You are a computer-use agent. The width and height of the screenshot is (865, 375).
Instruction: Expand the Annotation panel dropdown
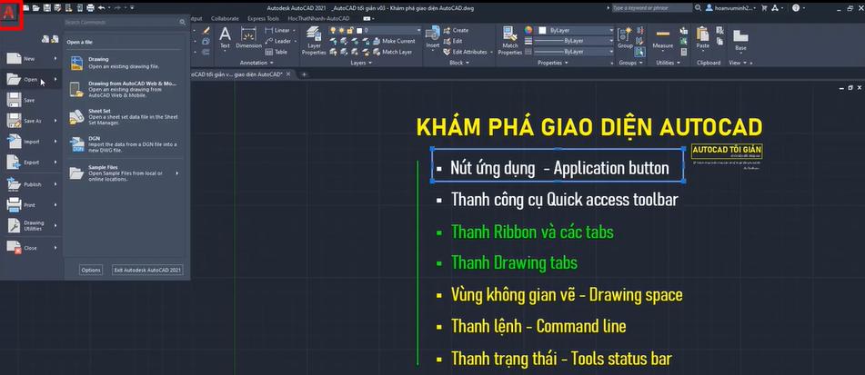coord(256,63)
